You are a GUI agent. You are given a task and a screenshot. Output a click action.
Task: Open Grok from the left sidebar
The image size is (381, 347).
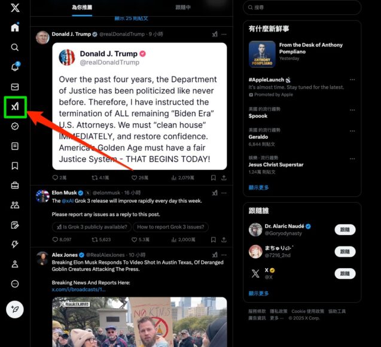(15, 106)
